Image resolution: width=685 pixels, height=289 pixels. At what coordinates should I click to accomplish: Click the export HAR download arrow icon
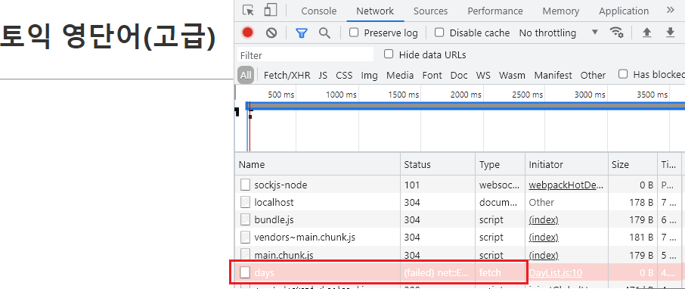coord(670,33)
